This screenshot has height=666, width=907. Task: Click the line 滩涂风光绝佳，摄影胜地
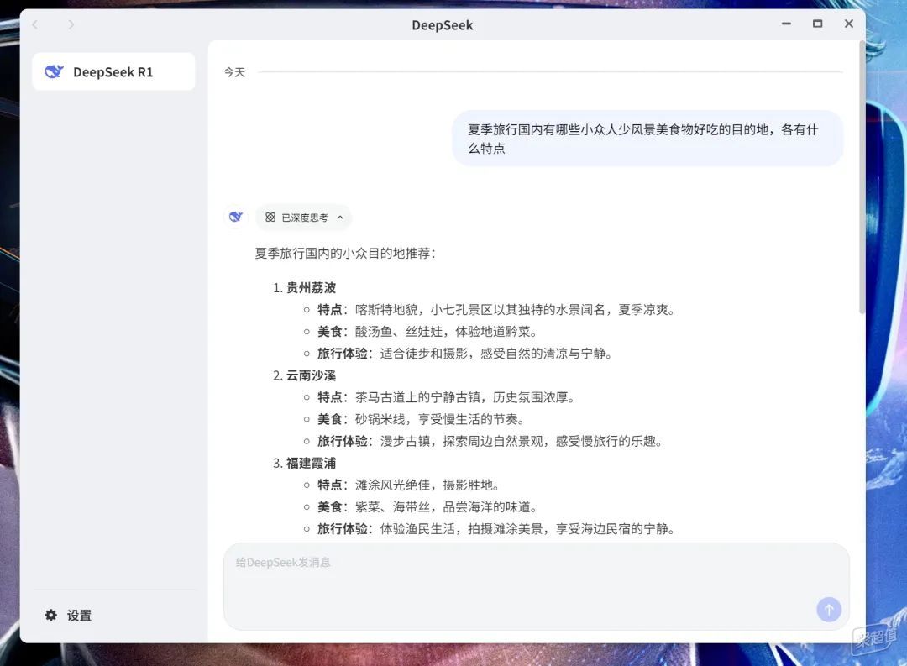[x=408, y=485]
